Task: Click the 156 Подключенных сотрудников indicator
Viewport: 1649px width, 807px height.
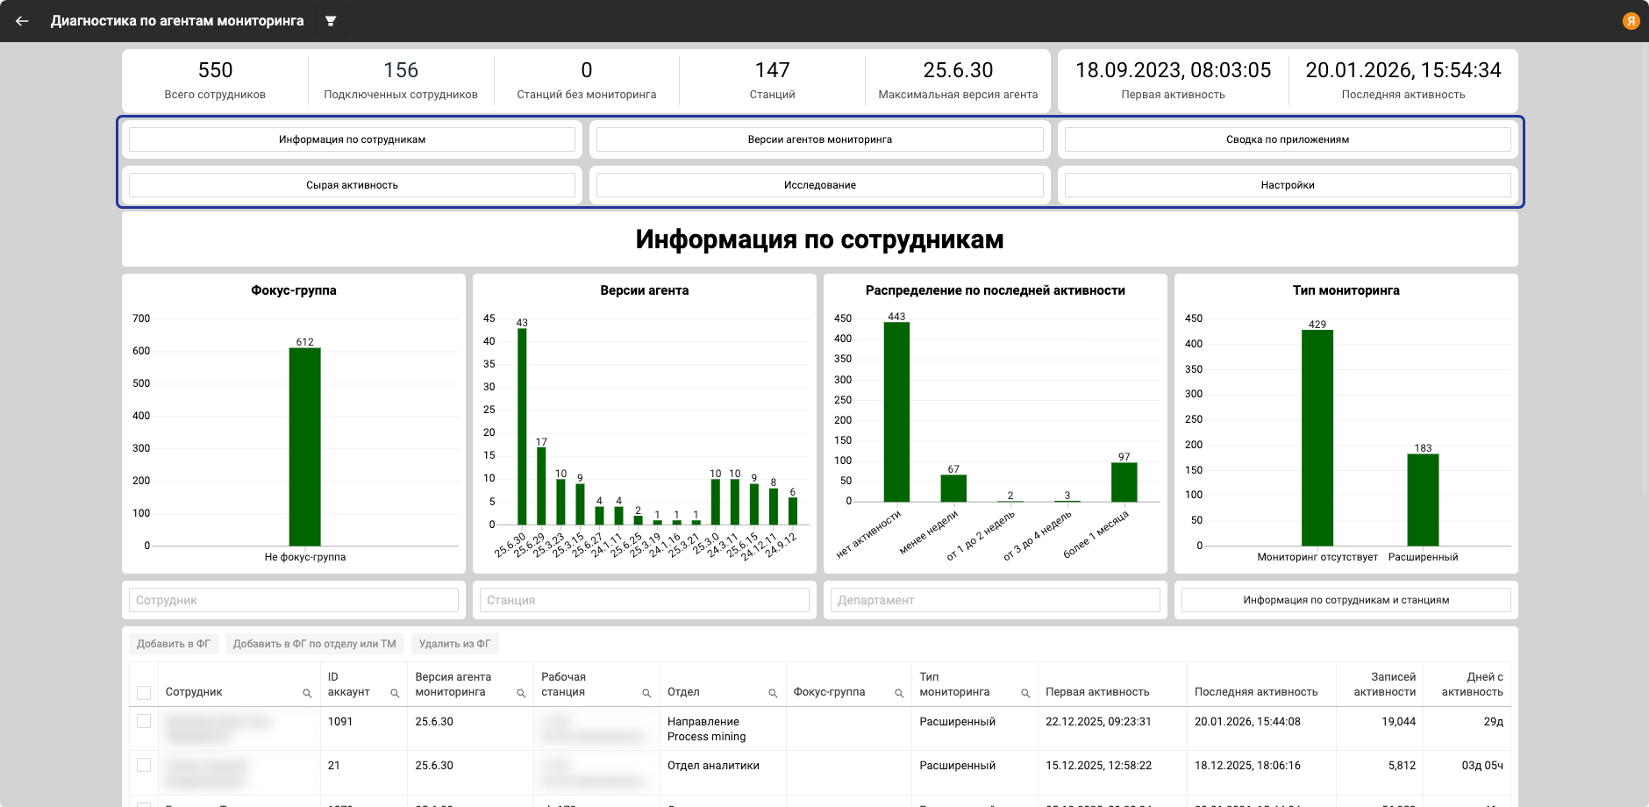Action: click(401, 81)
